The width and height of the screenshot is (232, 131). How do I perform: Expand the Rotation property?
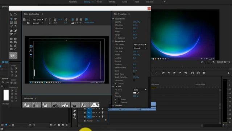[x=115, y=38]
